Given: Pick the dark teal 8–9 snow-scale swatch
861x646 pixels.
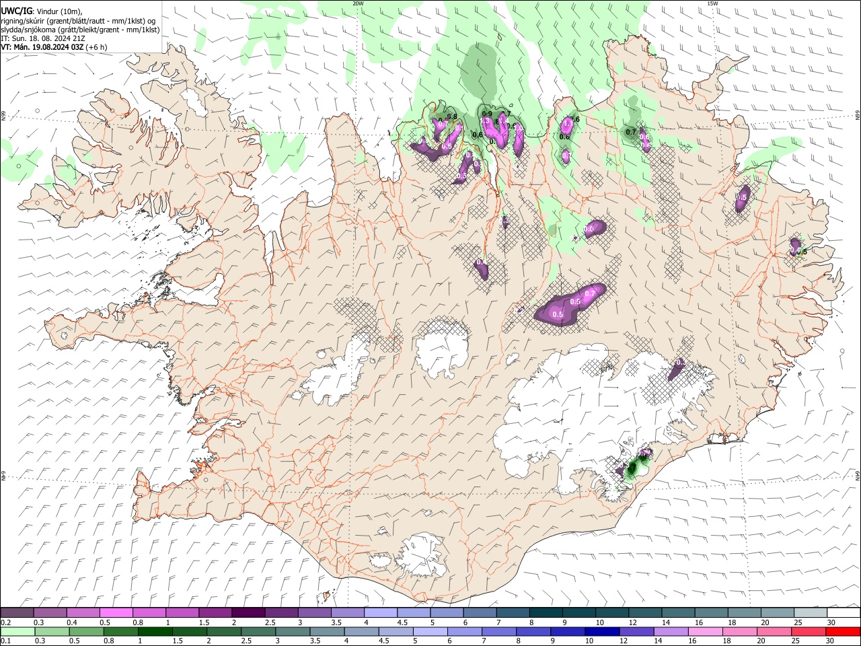Looking at the screenshot, I should 546,612.
